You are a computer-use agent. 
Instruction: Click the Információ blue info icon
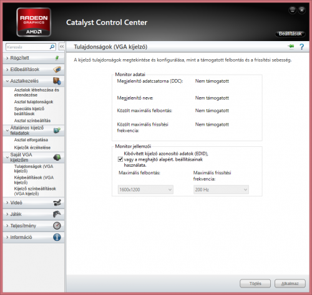(x=57, y=237)
